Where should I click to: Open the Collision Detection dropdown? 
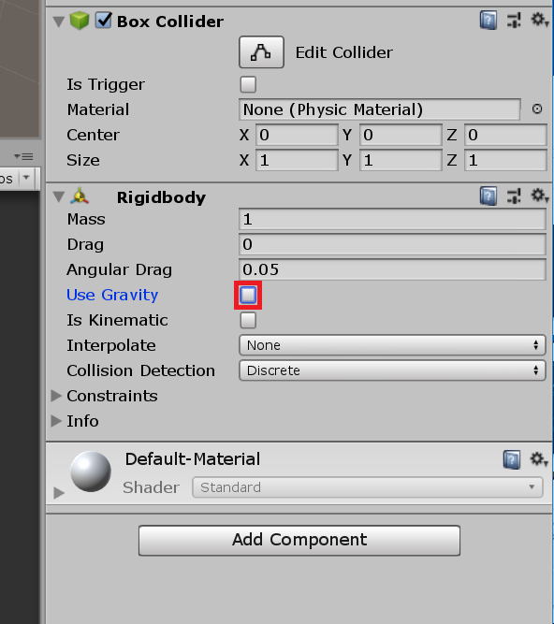(x=392, y=370)
